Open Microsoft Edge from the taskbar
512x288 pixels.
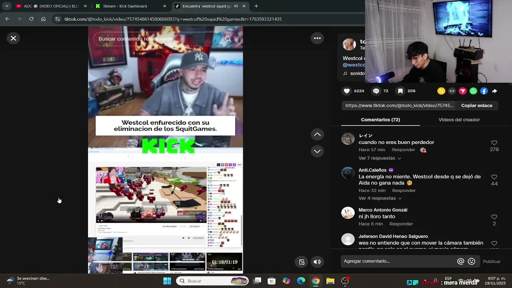pos(301,281)
